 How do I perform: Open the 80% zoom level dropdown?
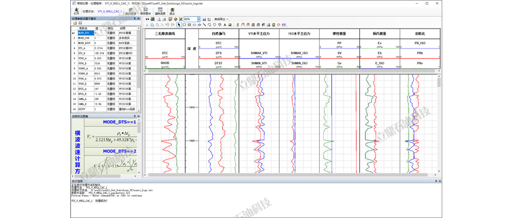click(199, 19)
